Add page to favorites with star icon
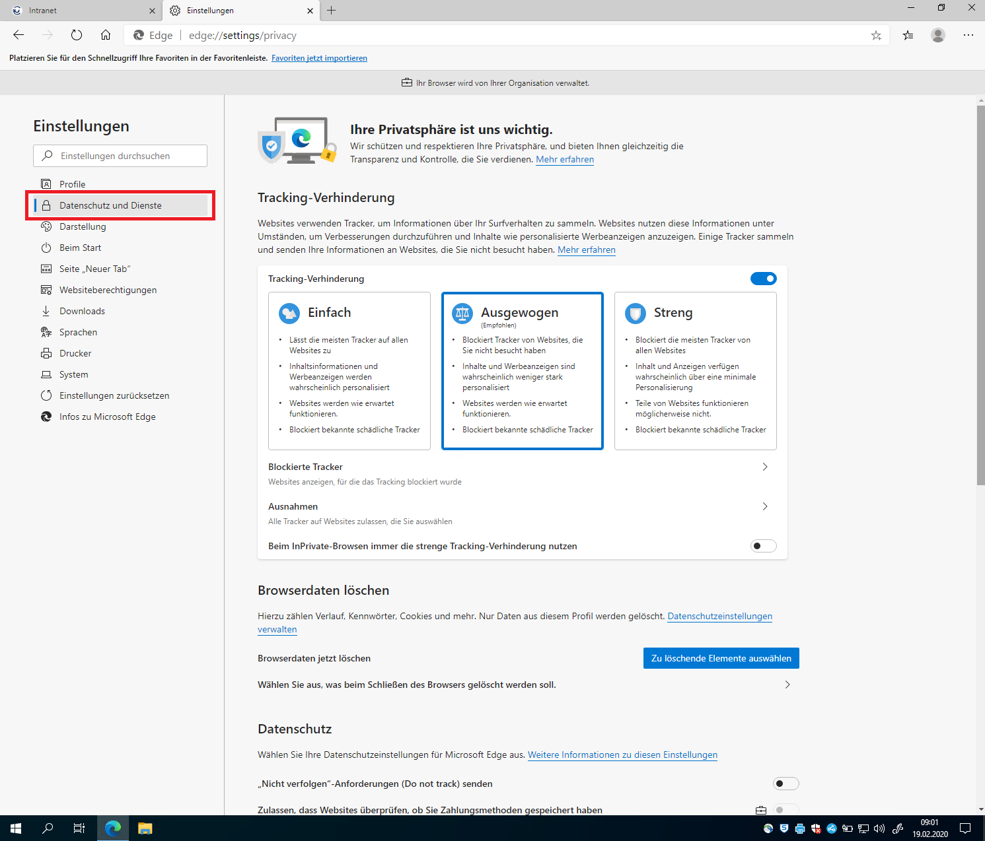This screenshot has width=985, height=841. [x=876, y=36]
